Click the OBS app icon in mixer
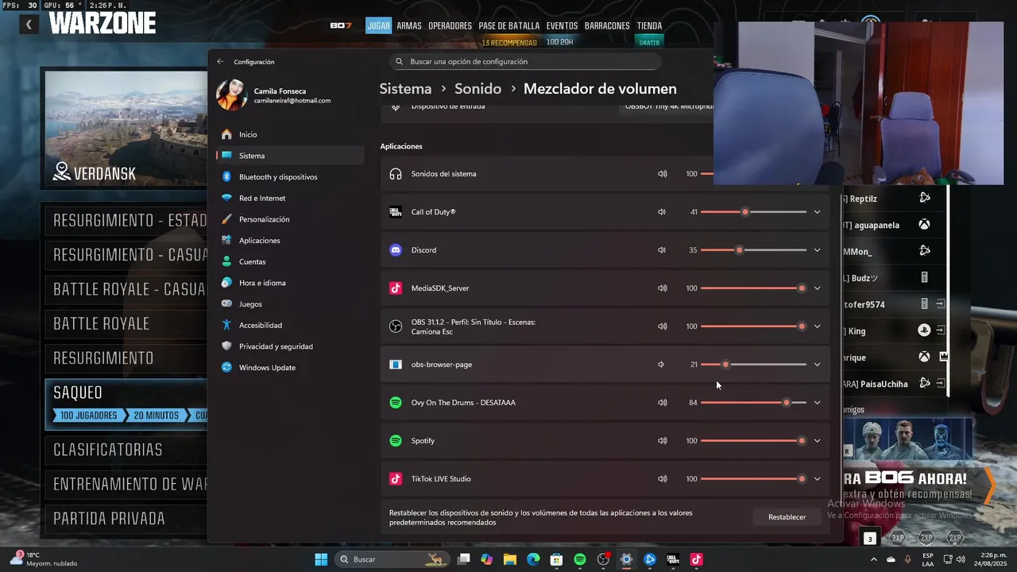This screenshot has width=1017, height=572. (x=396, y=327)
